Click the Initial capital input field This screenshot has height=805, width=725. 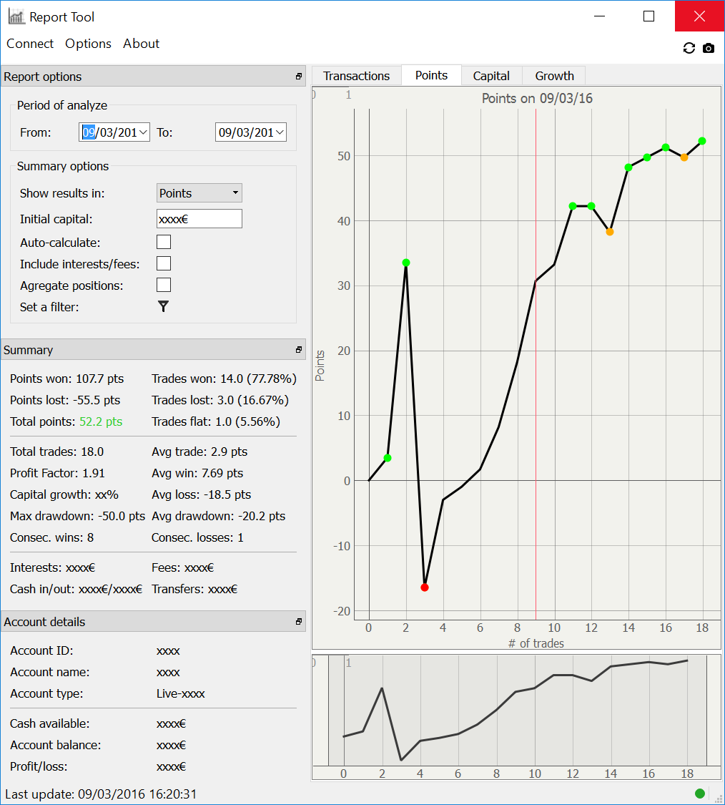pos(199,219)
